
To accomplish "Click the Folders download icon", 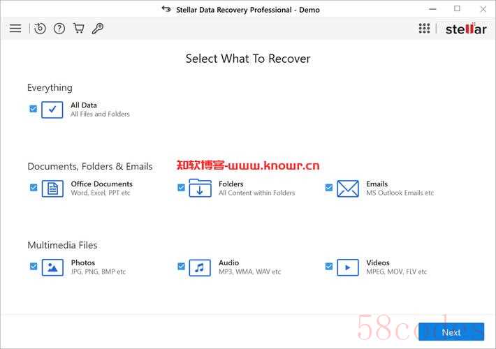I will tap(200, 188).
